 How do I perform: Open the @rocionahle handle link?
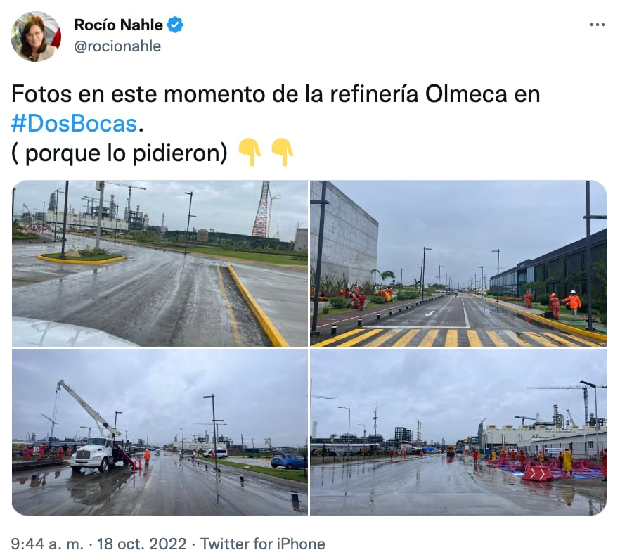(117, 46)
